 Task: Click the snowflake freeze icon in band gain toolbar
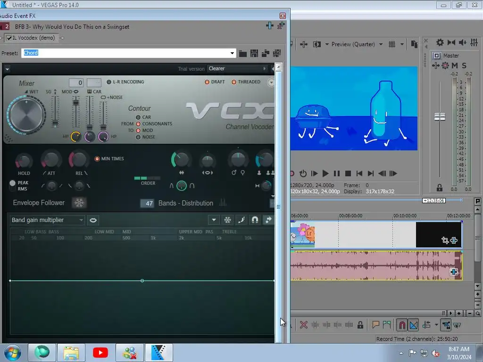(x=227, y=220)
